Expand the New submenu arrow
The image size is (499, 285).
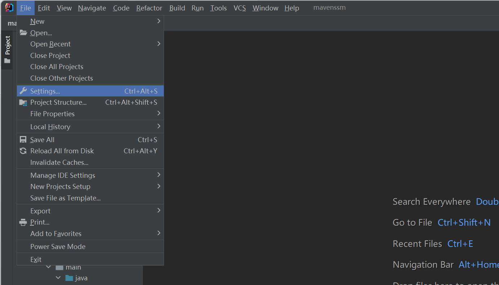159,21
